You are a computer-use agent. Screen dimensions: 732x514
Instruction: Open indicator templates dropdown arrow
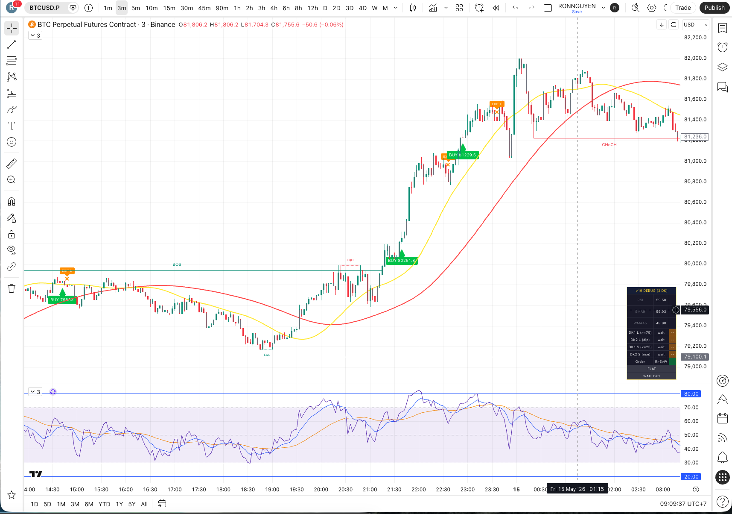(x=446, y=8)
